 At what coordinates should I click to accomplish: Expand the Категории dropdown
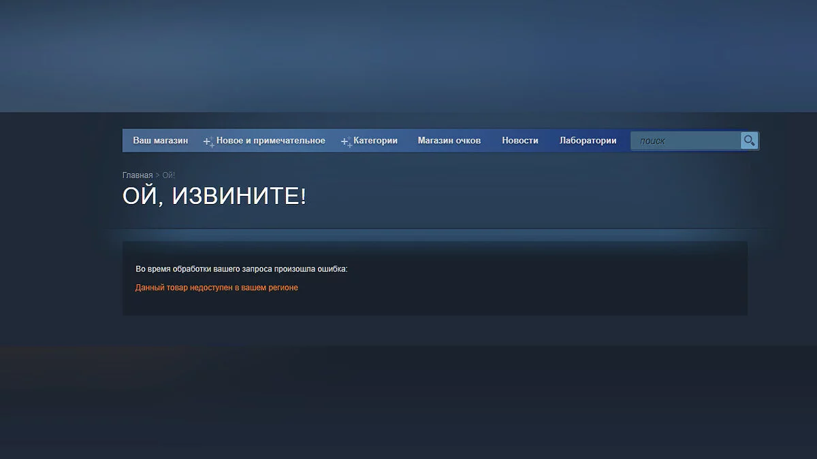pyautogui.click(x=375, y=141)
